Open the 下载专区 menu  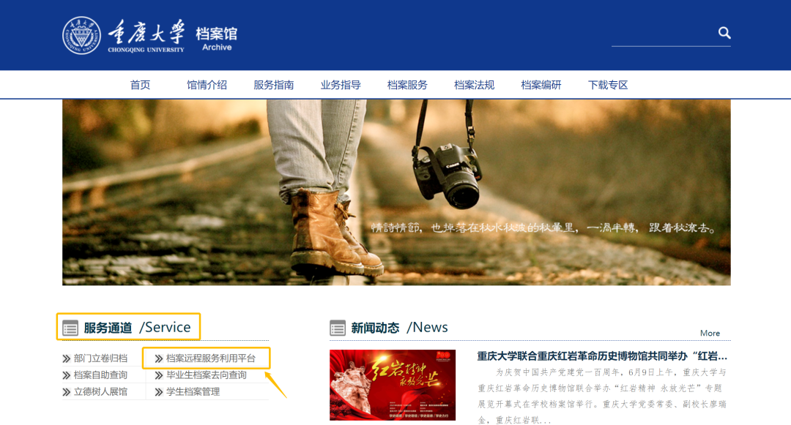[608, 85]
